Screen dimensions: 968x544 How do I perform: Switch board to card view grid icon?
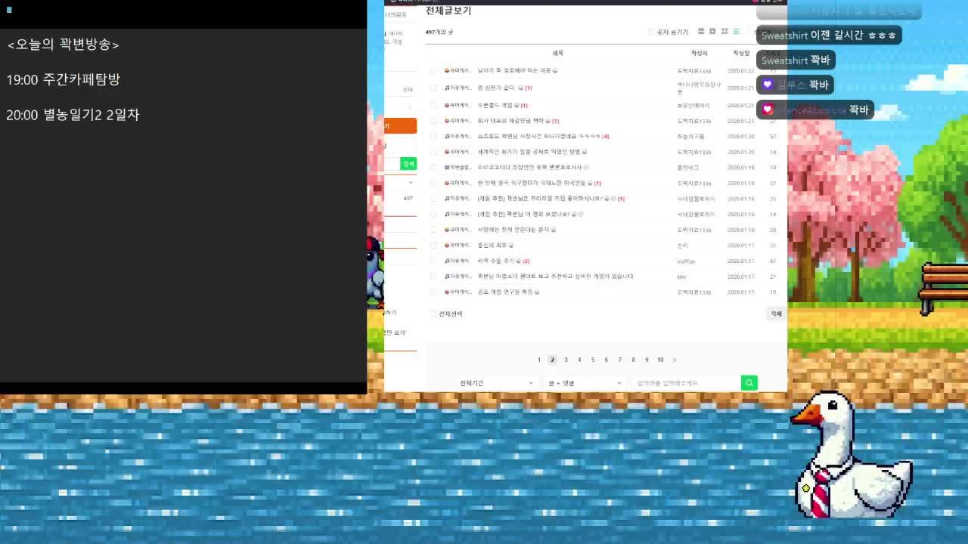(x=724, y=32)
